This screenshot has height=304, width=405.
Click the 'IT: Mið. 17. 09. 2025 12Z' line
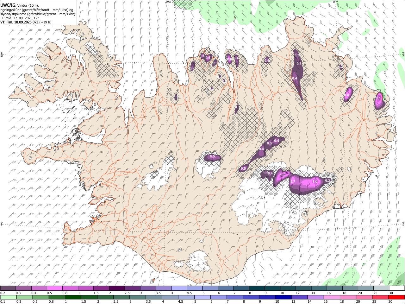point(20,18)
